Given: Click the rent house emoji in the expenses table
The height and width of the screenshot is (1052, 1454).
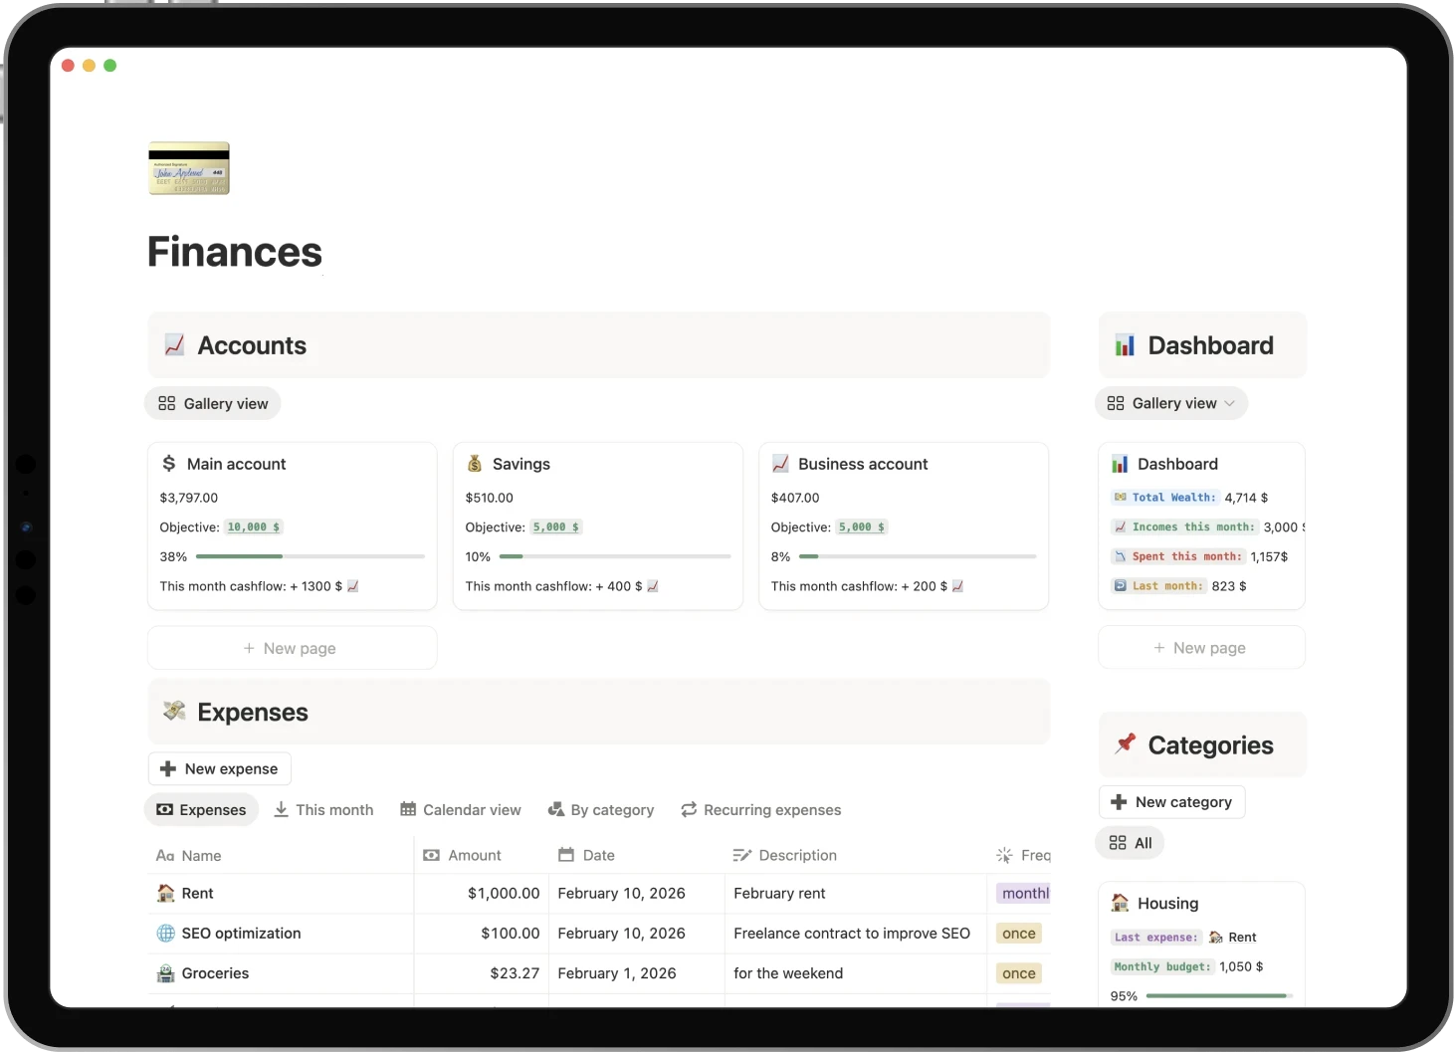Looking at the screenshot, I should (x=164, y=893).
